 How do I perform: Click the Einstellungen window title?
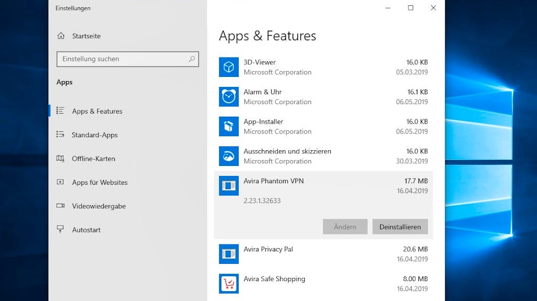click(73, 8)
